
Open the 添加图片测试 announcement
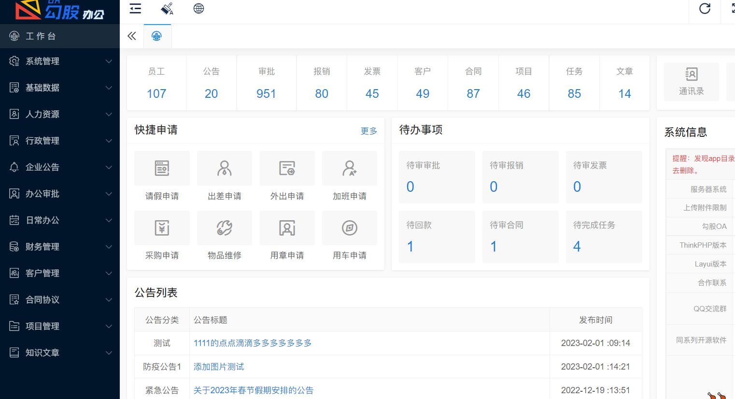click(x=218, y=367)
